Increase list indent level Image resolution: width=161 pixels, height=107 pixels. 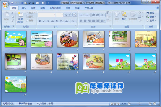click(x=97, y=15)
